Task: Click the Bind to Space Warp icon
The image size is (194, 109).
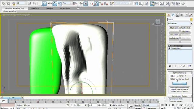Action: pos(13,3)
